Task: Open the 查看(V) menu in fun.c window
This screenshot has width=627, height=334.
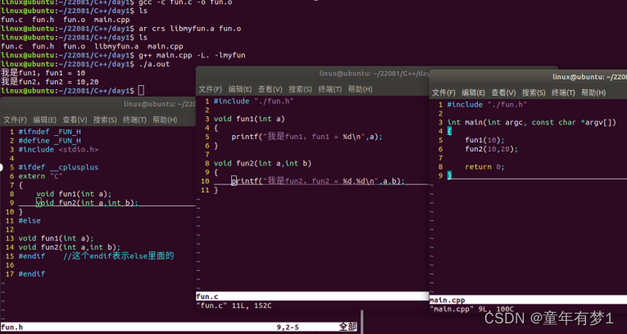Action: pyautogui.click(x=270, y=89)
